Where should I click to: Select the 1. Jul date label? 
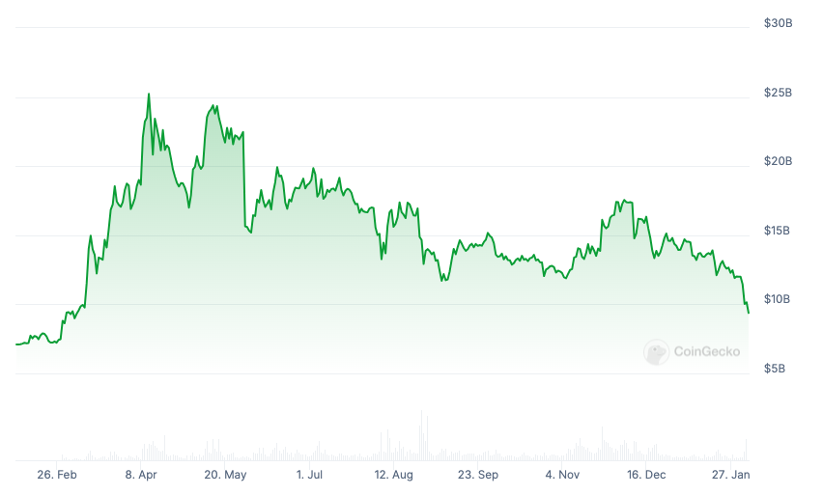click(310, 475)
